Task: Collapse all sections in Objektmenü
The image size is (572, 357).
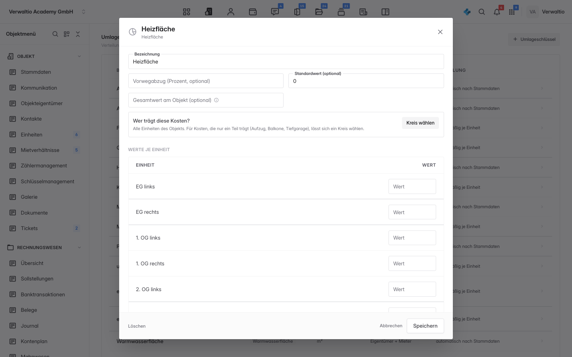Action: coord(78,34)
